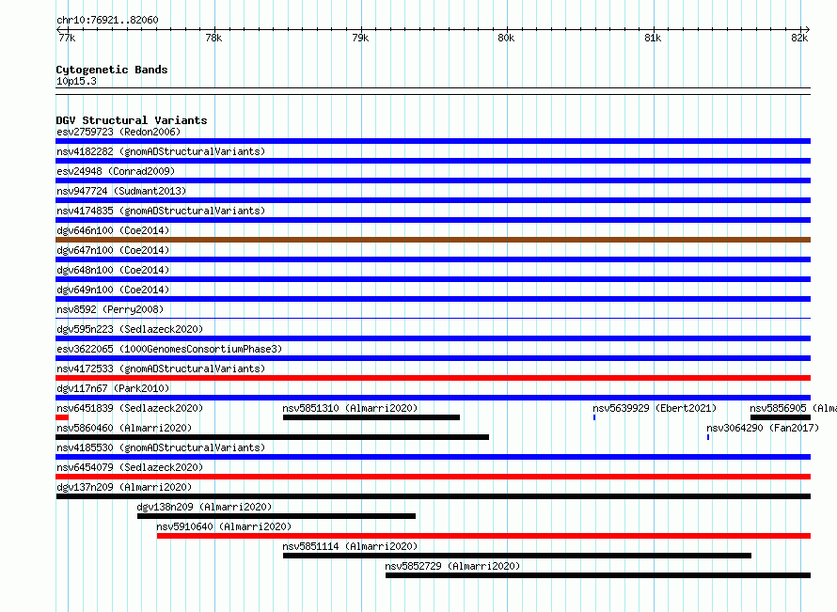Click the 81k ruler label
The height and width of the screenshot is (612, 837).
tap(653, 38)
